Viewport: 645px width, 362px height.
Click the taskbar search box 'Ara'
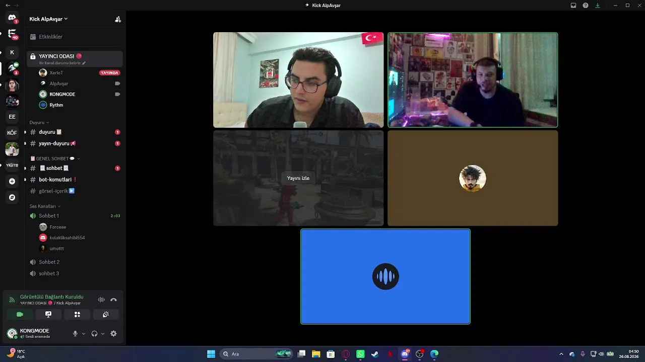tap(257, 354)
